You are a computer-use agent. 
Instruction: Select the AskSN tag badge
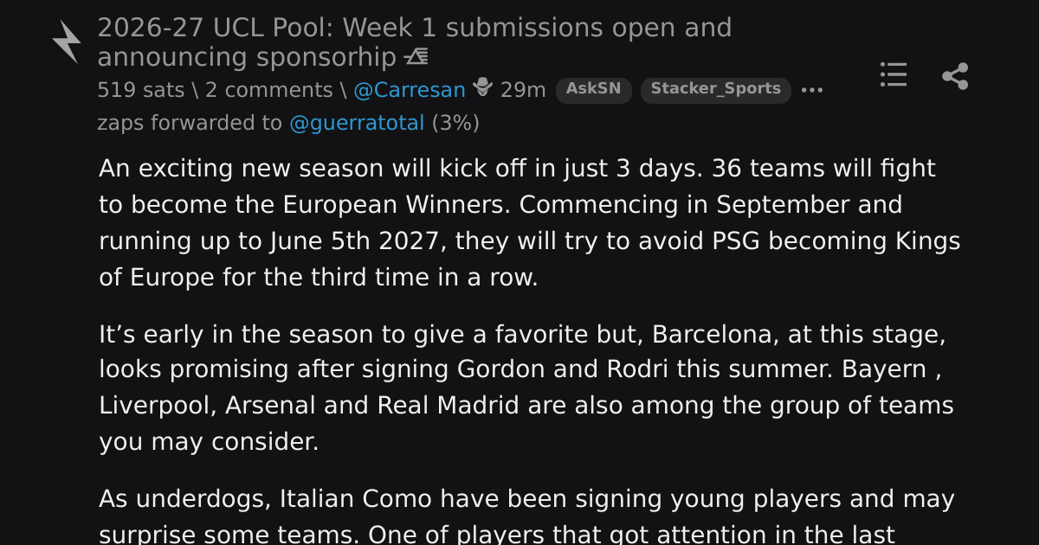click(593, 89)
